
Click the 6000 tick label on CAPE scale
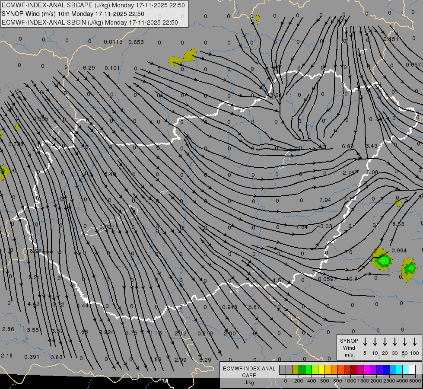point(415,381)
